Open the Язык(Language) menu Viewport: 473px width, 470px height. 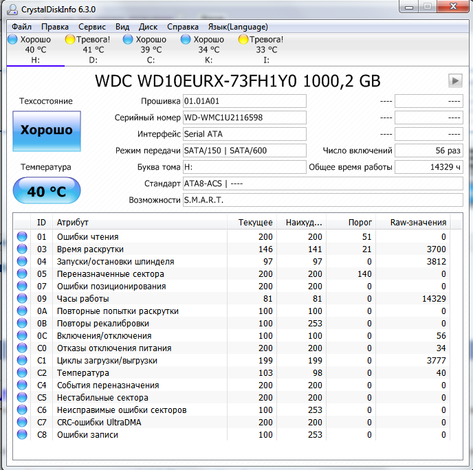228,27
